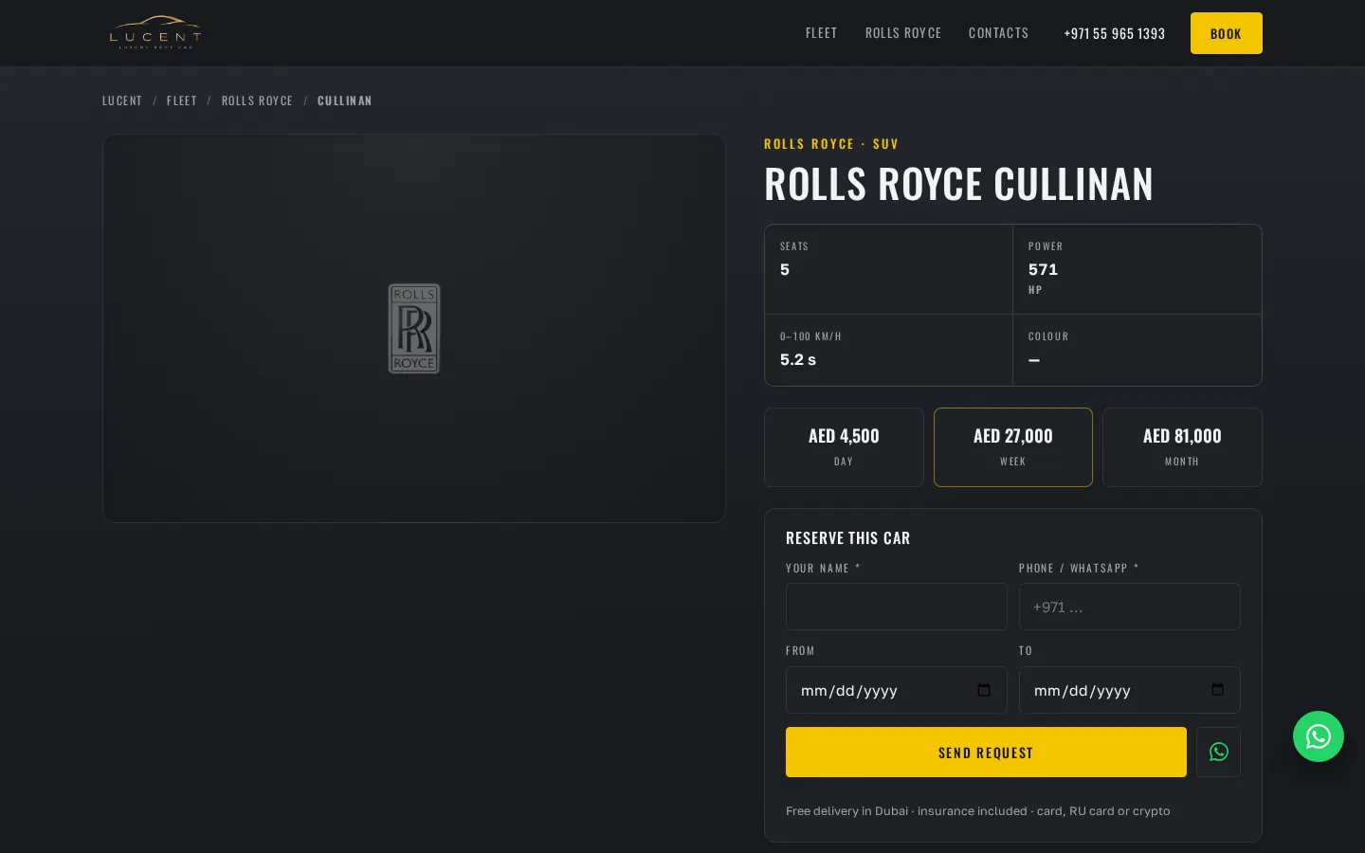Click the From date field

pyautogui.click(x=896, y=690)
